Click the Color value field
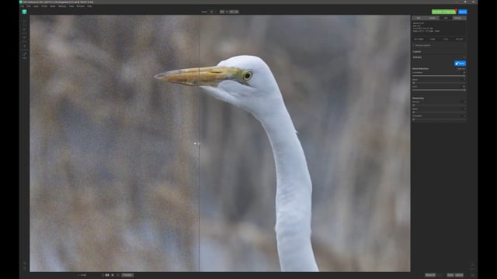497x279 pixels. coord(463,86)
